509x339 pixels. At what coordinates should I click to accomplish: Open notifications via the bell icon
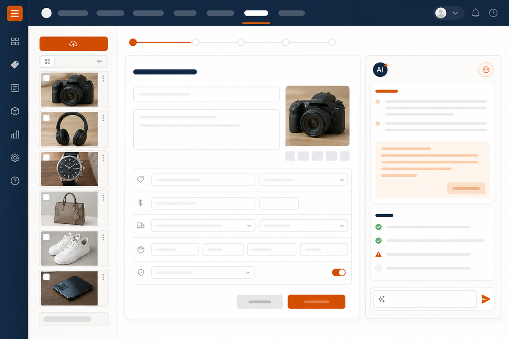[475, 13]
